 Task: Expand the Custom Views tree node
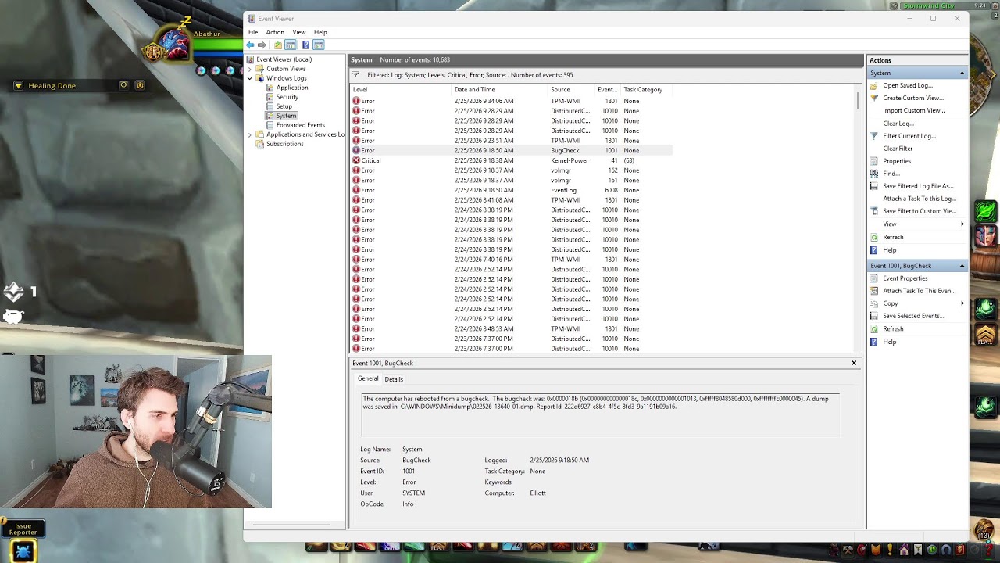[x=250, y=69]
